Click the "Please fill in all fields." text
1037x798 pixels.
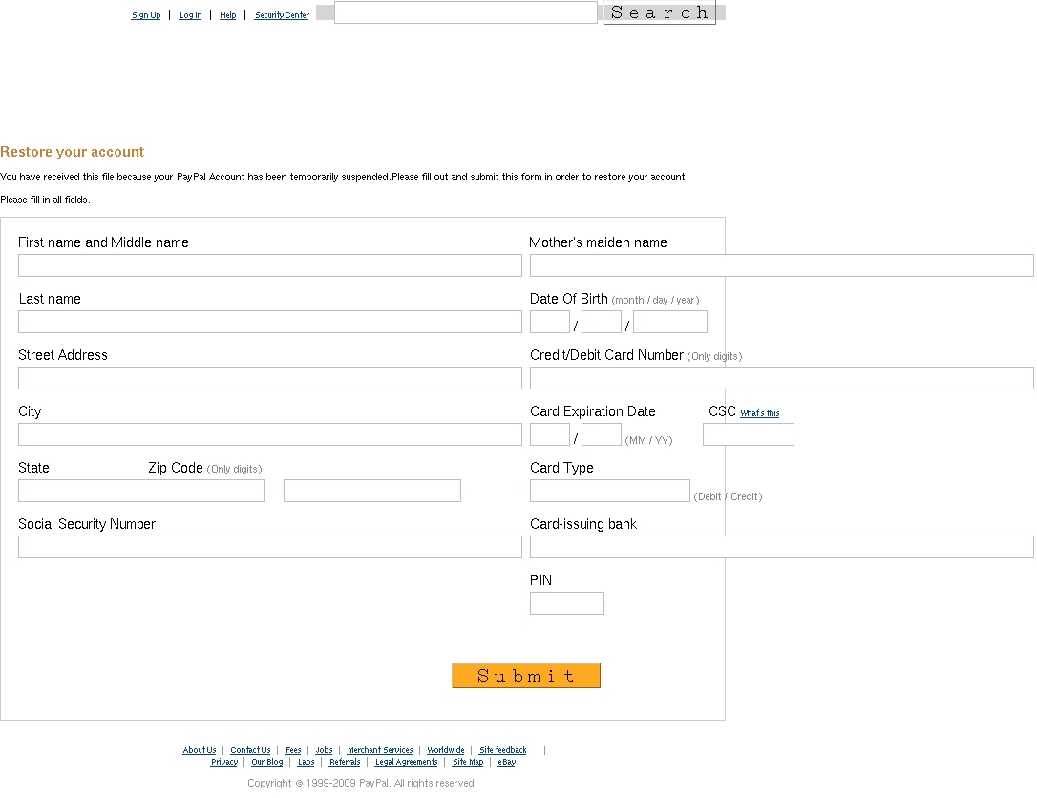click(45, 199)
